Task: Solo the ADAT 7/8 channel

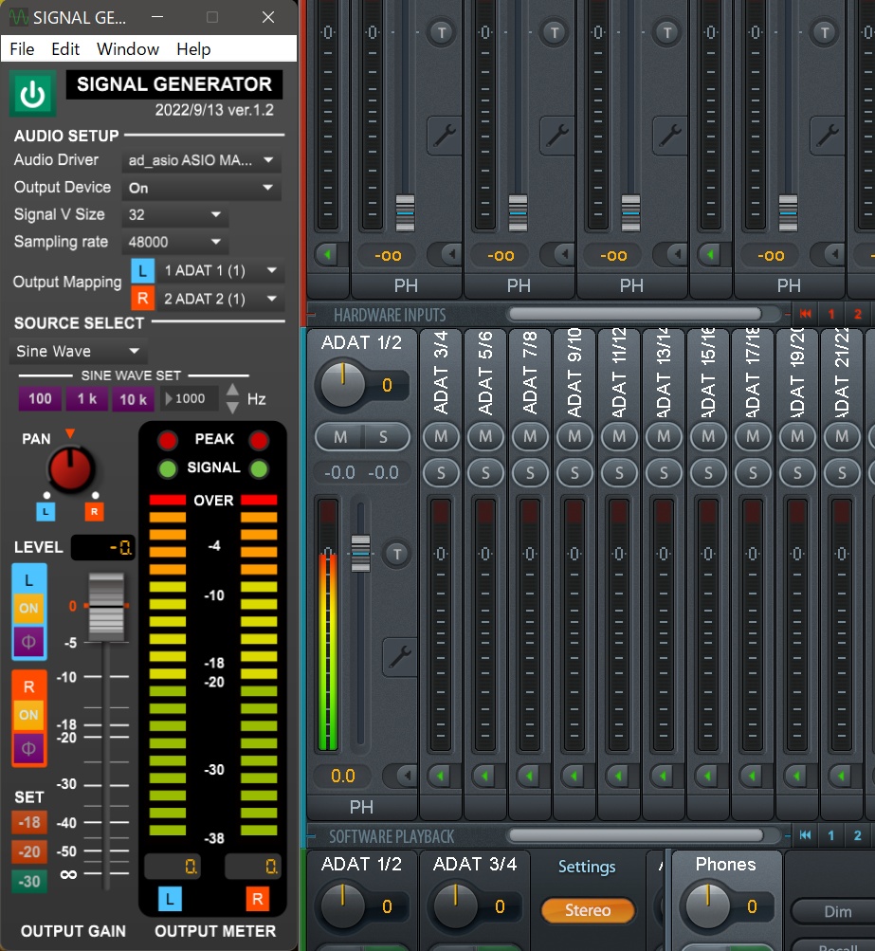Action: point(530,472)
